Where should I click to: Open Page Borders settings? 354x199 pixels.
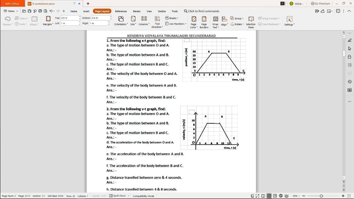tap(204, 22)
